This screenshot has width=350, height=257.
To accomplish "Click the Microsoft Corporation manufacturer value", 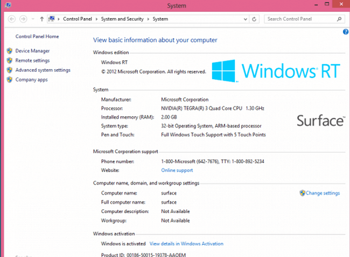I will coord(185,99).
